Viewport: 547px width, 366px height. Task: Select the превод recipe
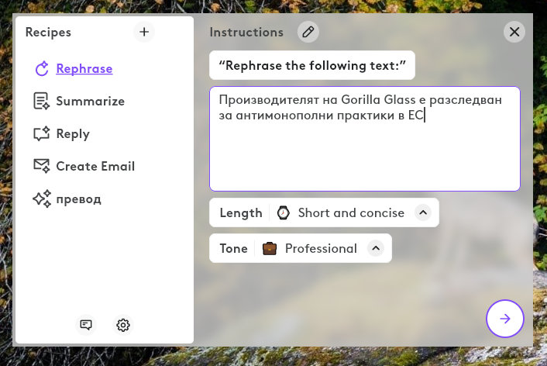point(78,199)
